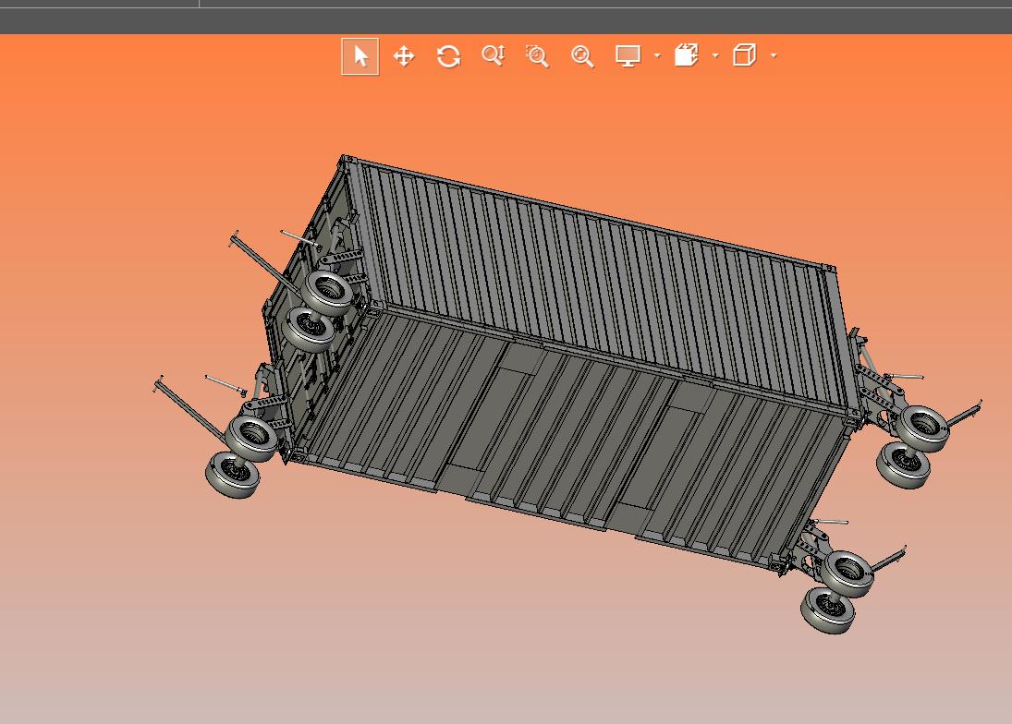This screenshot has height=724, width=1012.
Task: Click the monitor display icon
Action: pyautogui.click(x=628, y=55)
